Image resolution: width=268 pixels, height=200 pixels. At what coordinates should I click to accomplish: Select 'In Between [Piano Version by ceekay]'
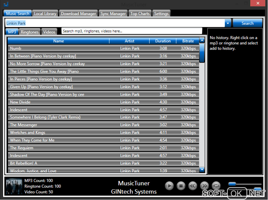pos(104,56)
